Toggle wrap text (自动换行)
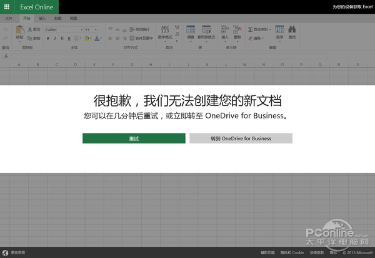Image resolution: width=375 pixels, height=258 pixels. [139, 29]
